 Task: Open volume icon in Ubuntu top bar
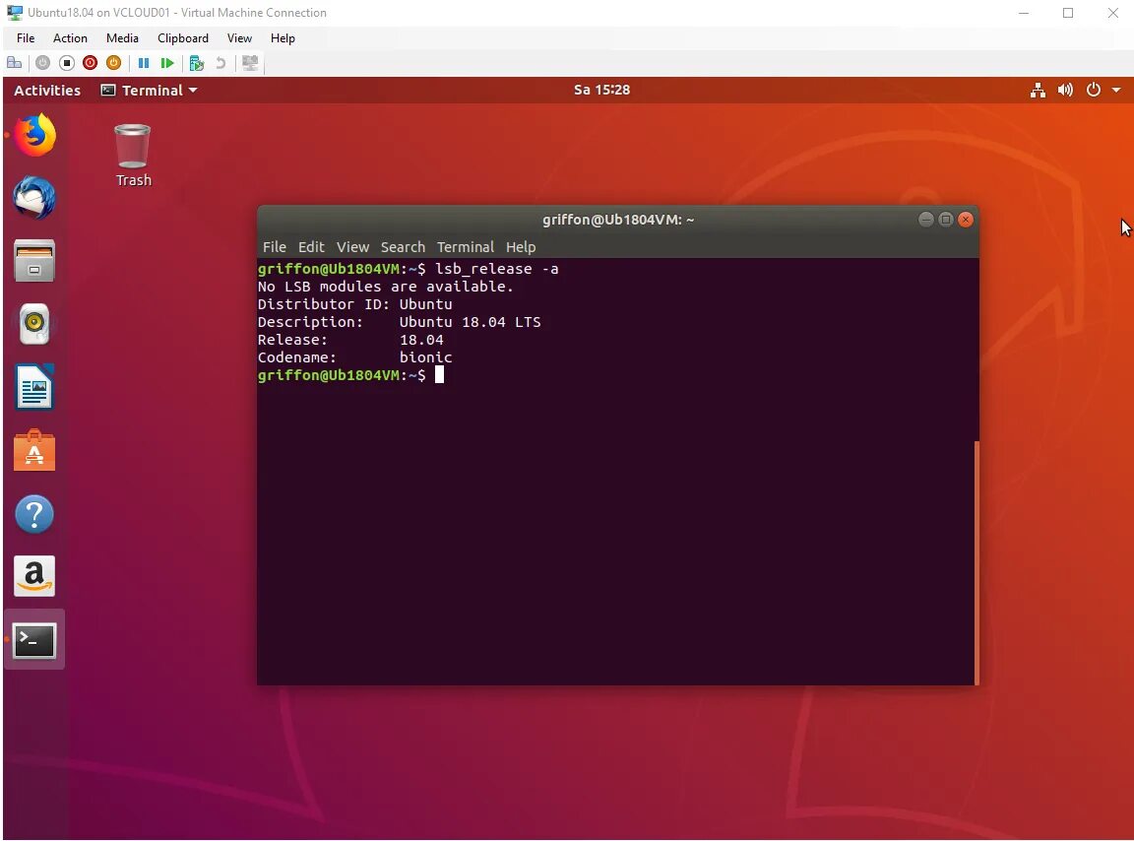(x=1065, y=90)
